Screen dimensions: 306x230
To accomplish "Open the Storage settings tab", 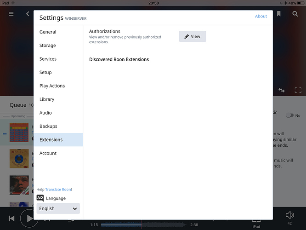I will tap(58, 46).
